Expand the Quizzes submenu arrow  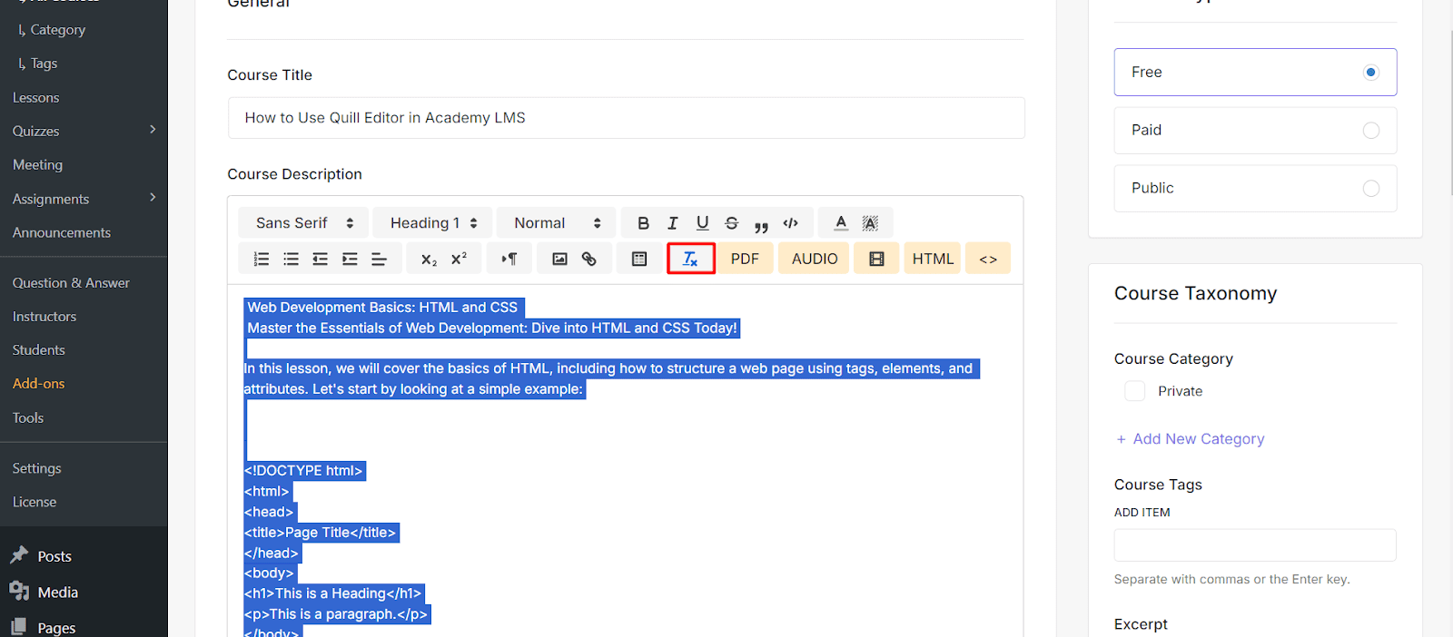click(153, 130)
